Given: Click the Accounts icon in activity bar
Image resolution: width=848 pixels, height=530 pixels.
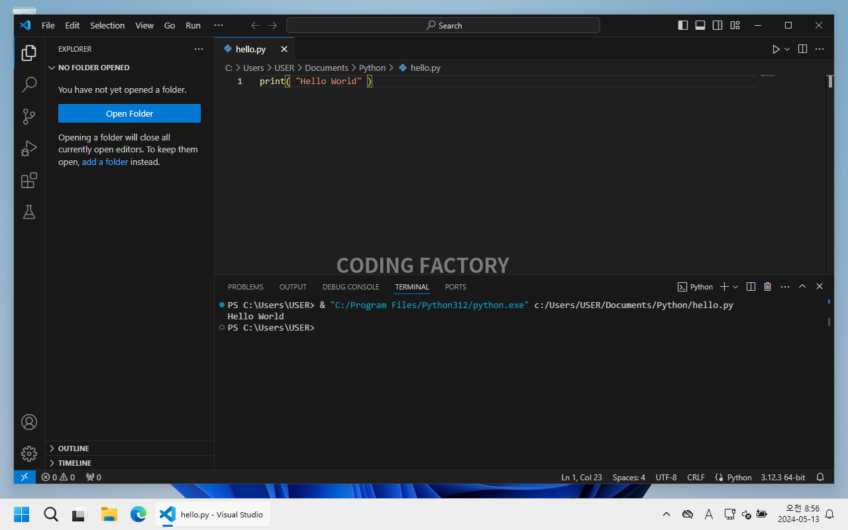Looking at the screenshot, I should click(x=29, y=422).
